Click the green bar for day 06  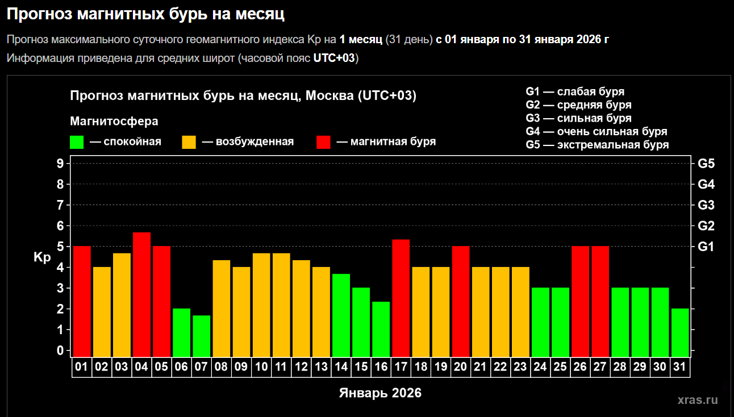(x=181, y=333)
